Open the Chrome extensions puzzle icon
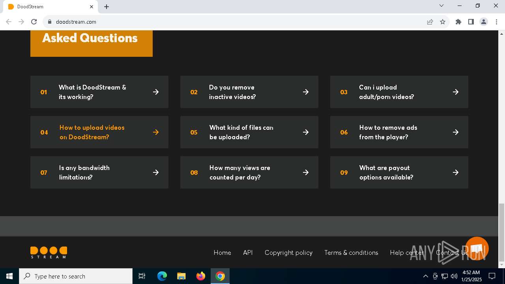This screenshot has width=505, height=284. (458, 22)
